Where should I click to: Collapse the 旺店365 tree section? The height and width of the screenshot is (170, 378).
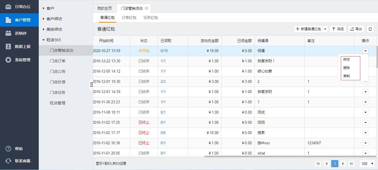pyautogui.click(x=44, y=40)
